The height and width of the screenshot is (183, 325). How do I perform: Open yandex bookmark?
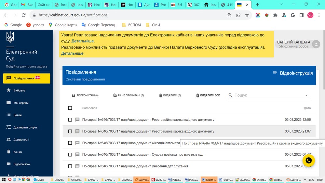(x=35, y=25)
